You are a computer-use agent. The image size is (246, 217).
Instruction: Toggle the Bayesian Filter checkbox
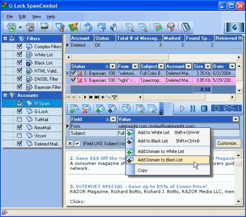[x=19, y=87]
